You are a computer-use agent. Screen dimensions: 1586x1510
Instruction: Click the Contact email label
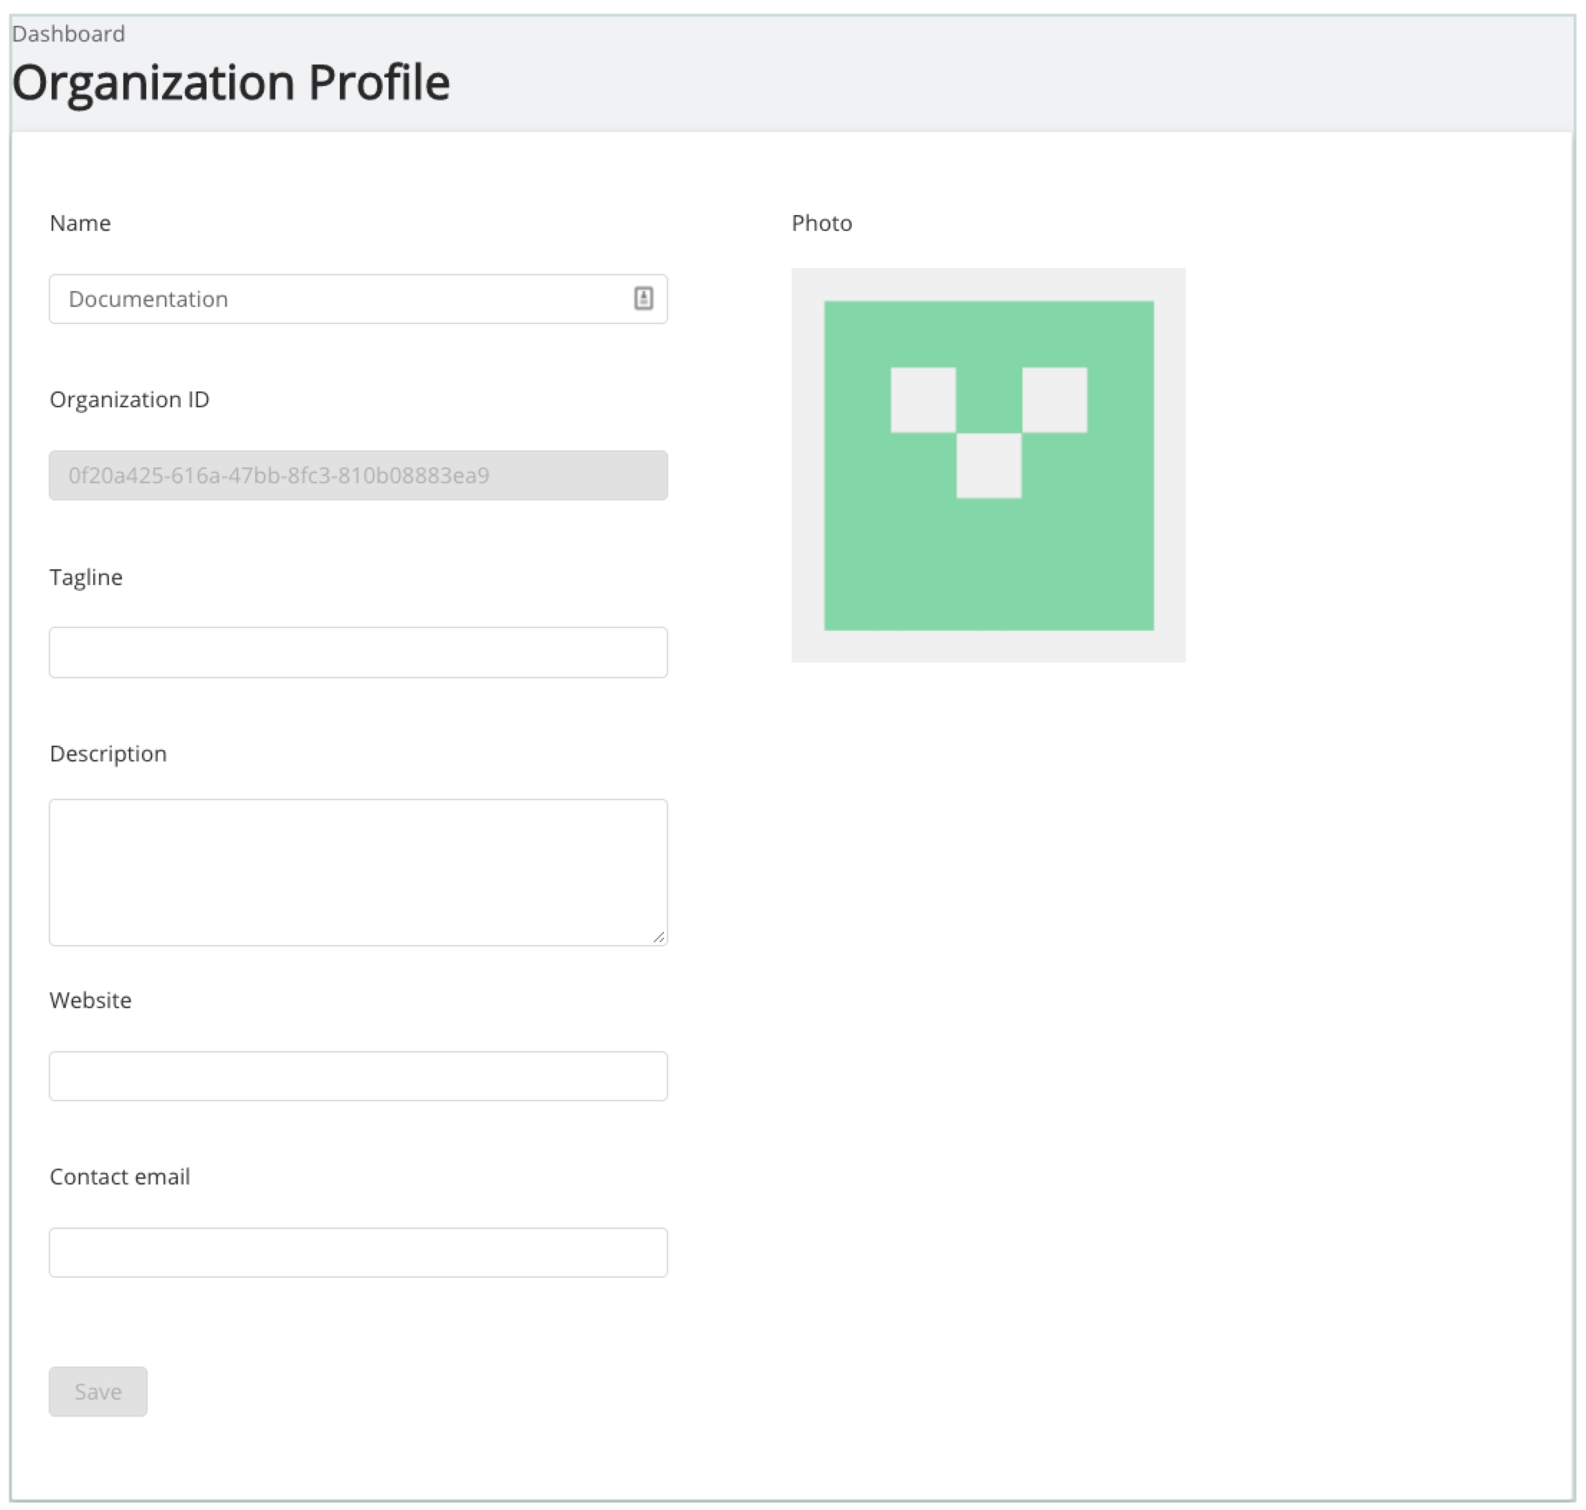(119, 1176)
